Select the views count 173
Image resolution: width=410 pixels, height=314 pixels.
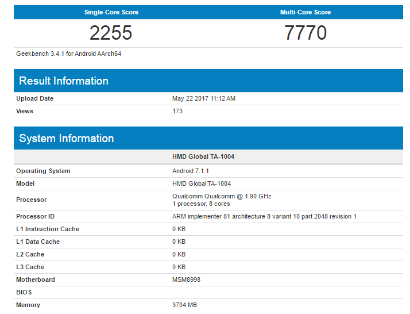pyautogui.click(x=177, y=111)
